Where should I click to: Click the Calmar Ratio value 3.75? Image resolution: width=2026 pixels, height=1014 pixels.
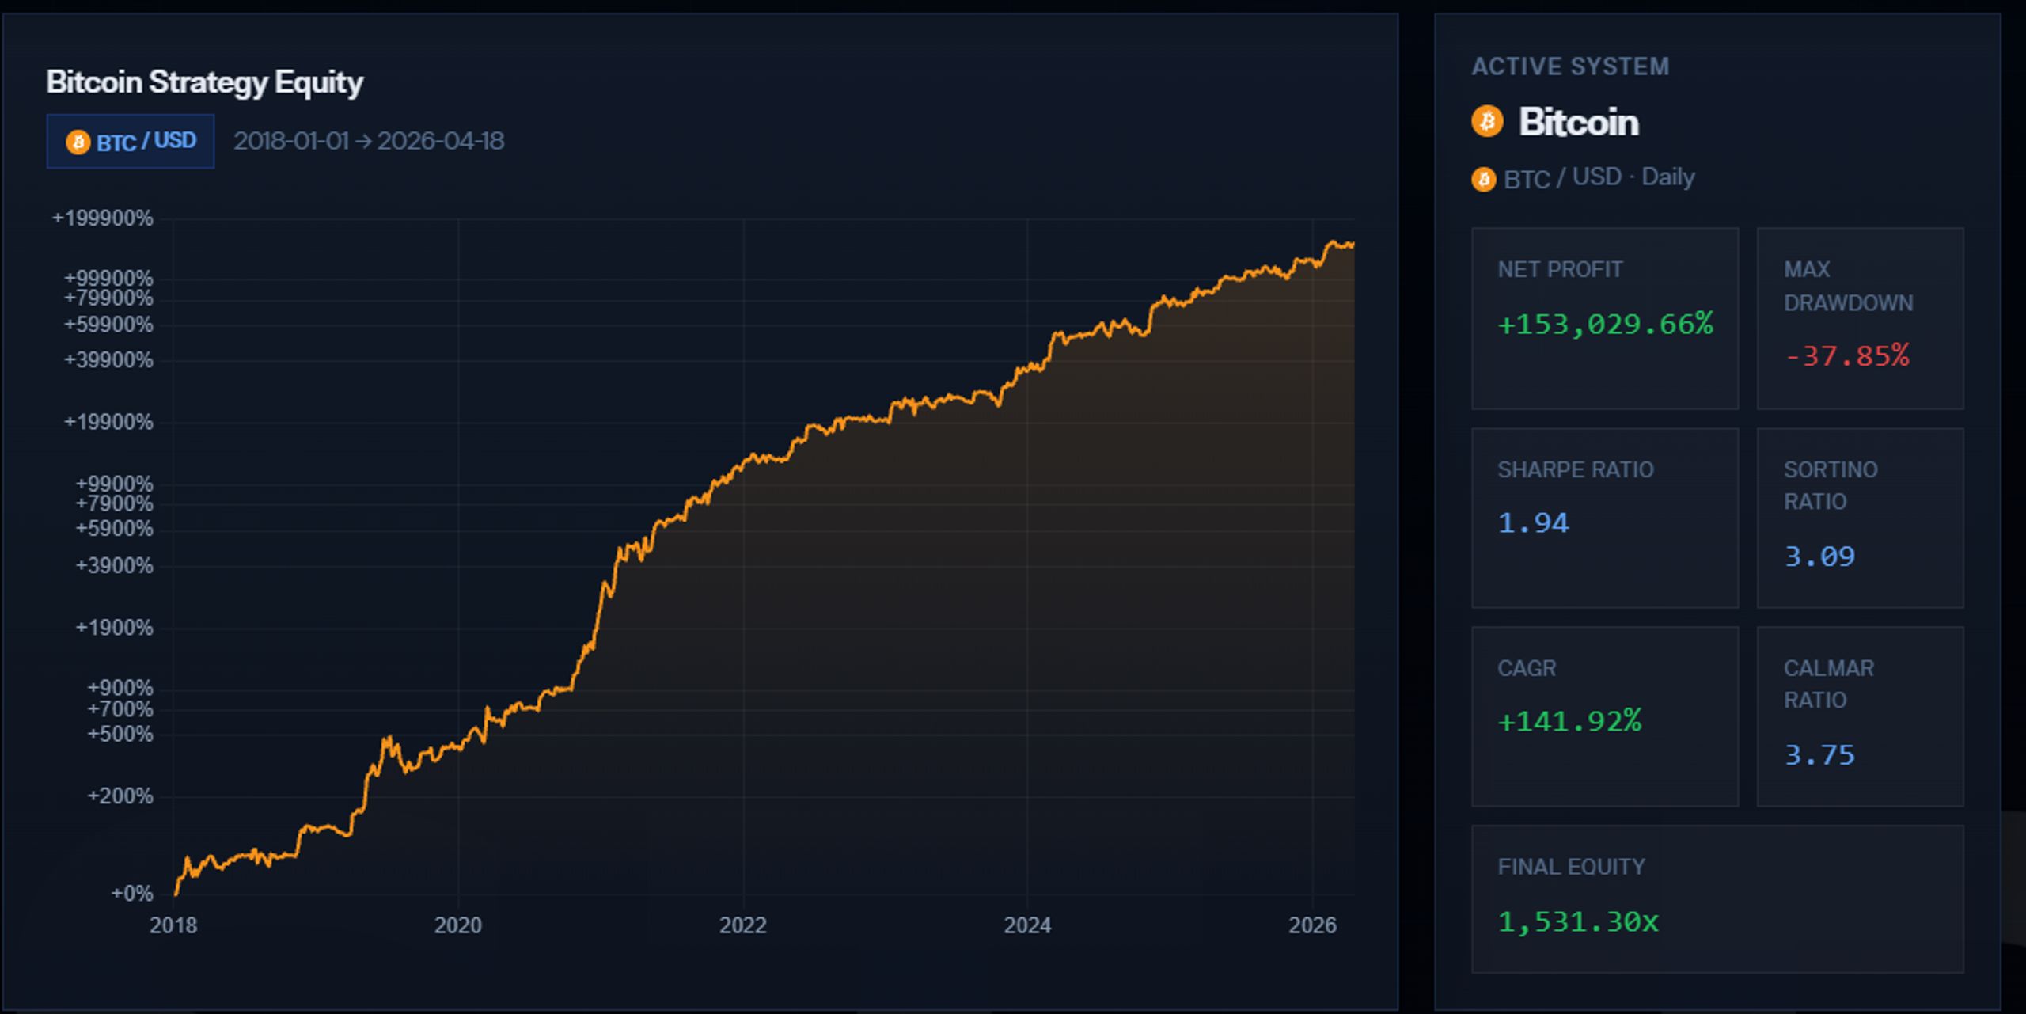(x=1819, y=755)
